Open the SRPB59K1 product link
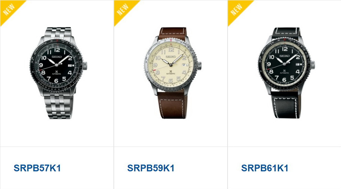Screen dimensions: 341x189 (x=151, y=168)
